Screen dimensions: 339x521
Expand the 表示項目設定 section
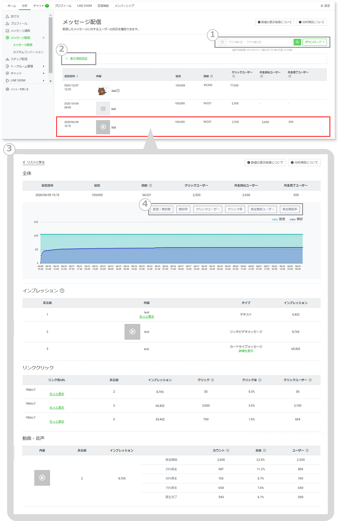pyautogui.click(x=77, y=59)
